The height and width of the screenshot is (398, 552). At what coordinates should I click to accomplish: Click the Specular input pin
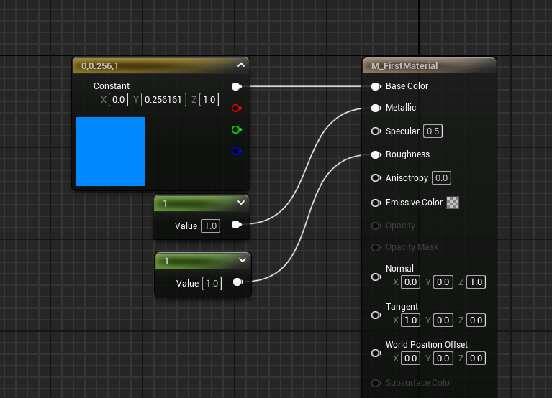click(x=376, y=131)
